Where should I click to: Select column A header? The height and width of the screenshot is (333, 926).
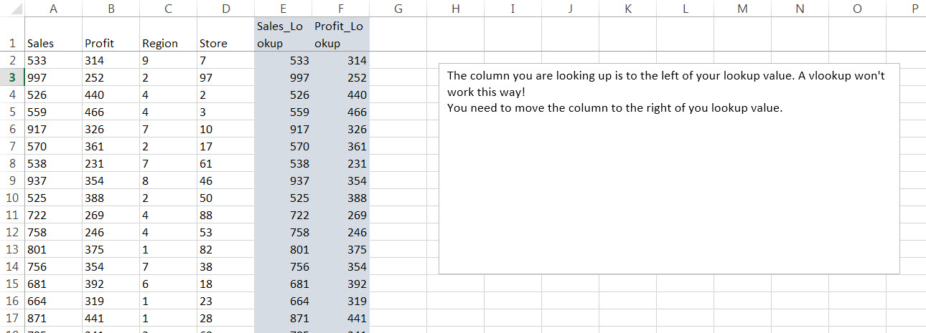pos(53,9)
